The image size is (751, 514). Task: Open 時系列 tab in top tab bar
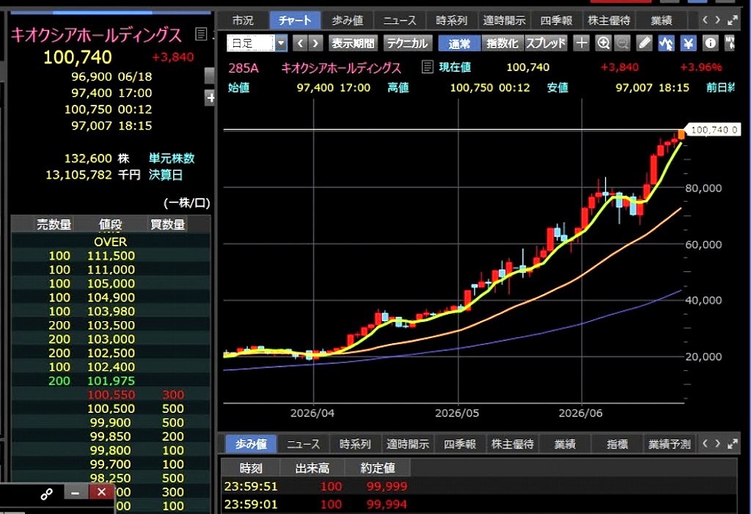tap(452, 20)
